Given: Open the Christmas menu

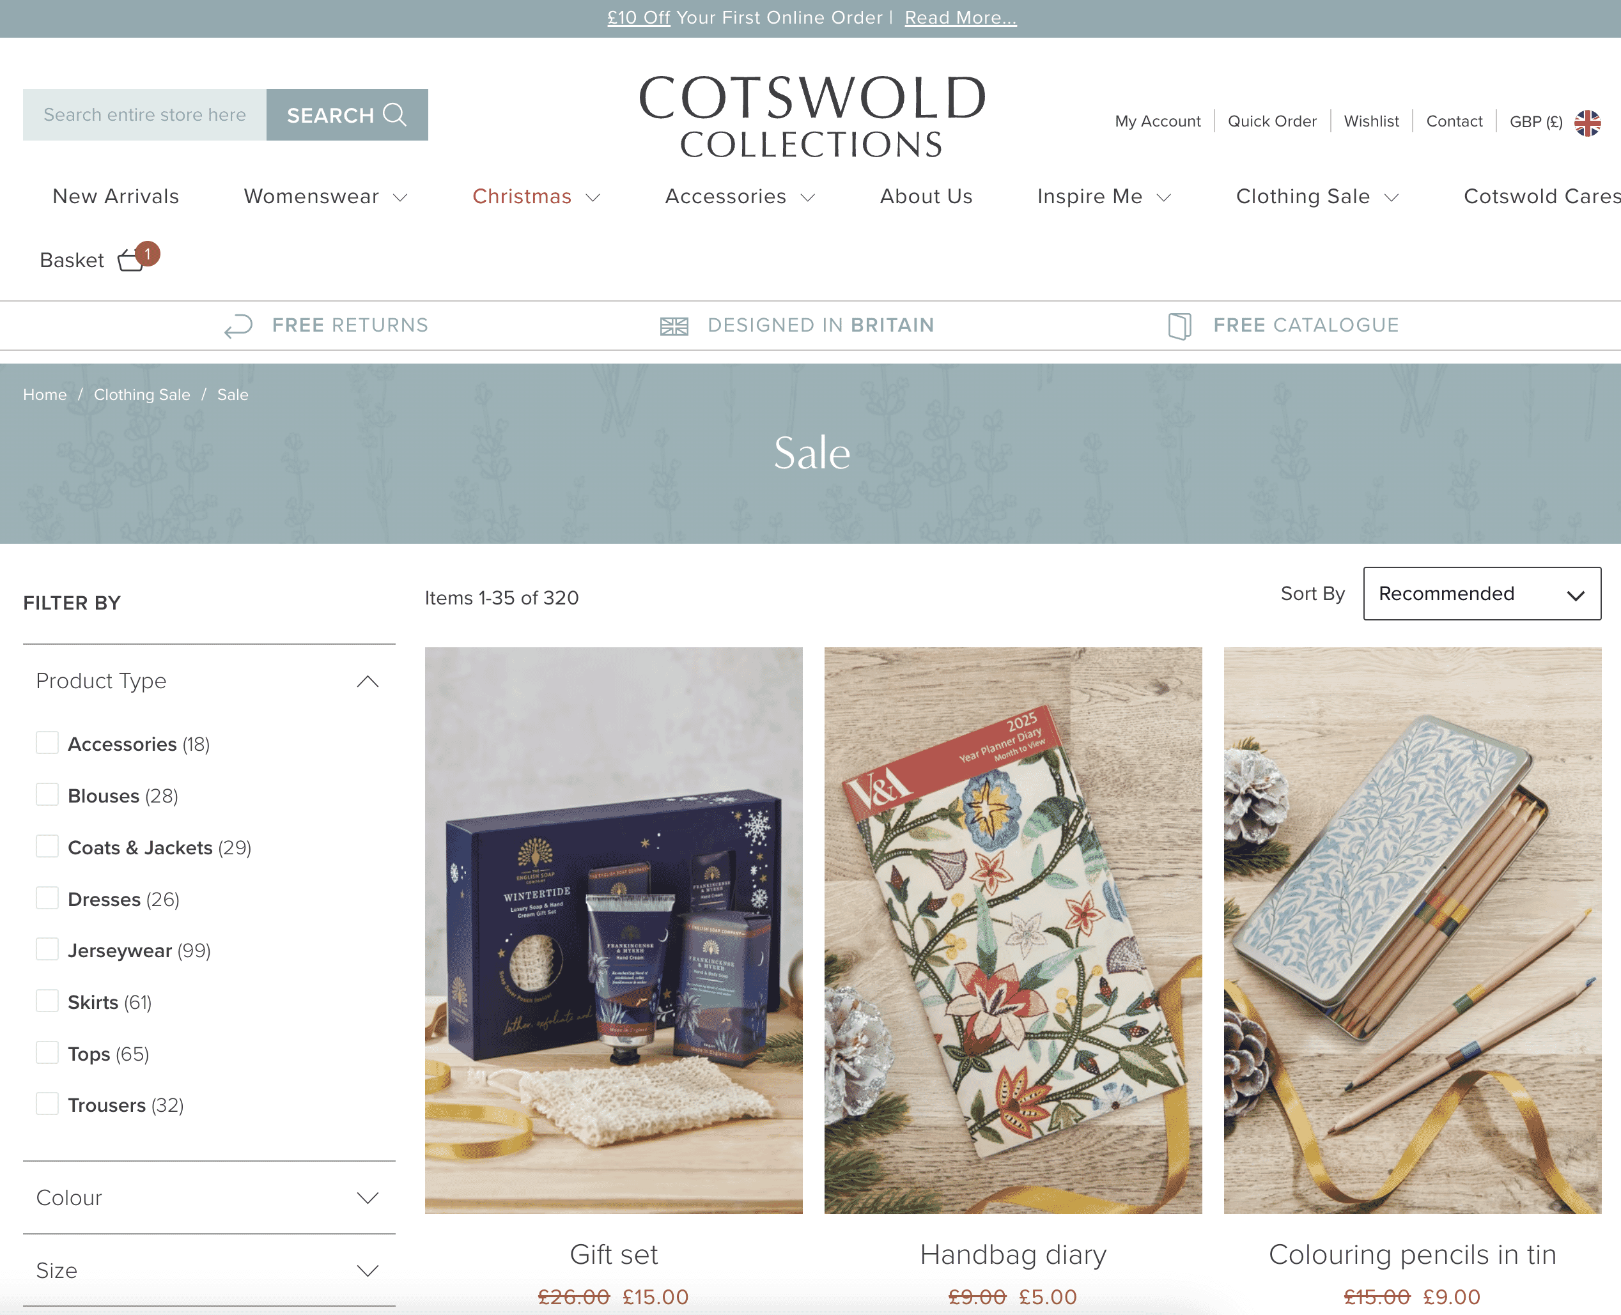Looking at the screenshot, I should (x=536, y=196).
